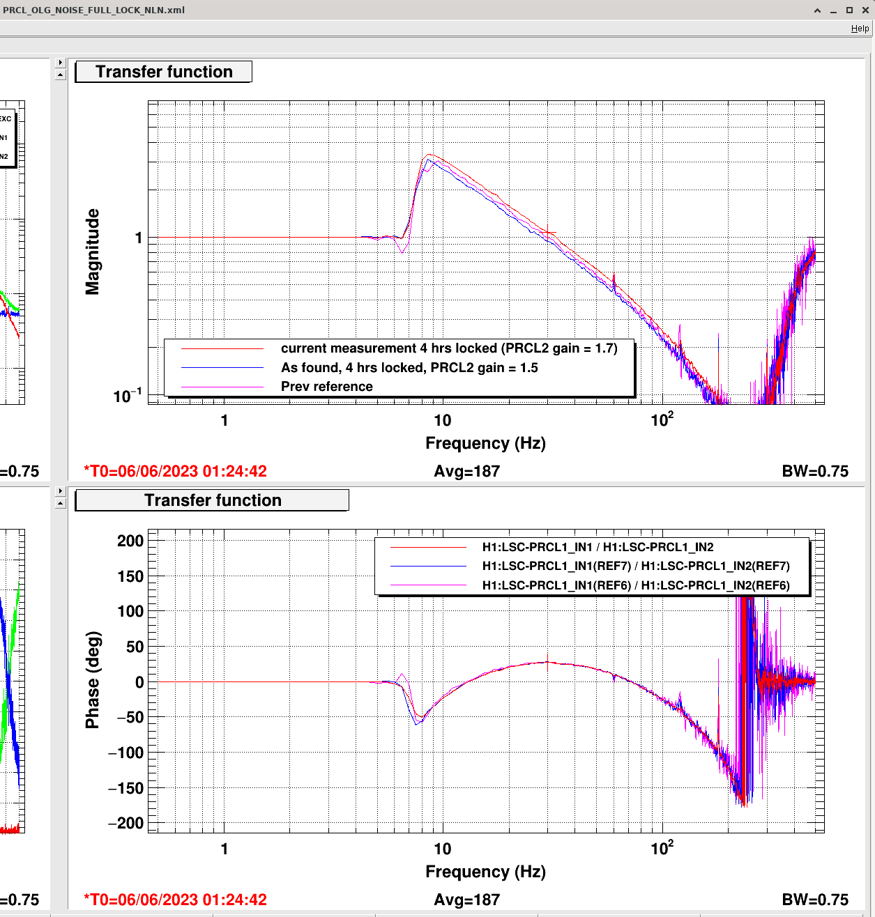The height and width of the screenshot is (917, 875).
Task: Click the REF6 trace legend entry
Action: (x=635, y=585)
